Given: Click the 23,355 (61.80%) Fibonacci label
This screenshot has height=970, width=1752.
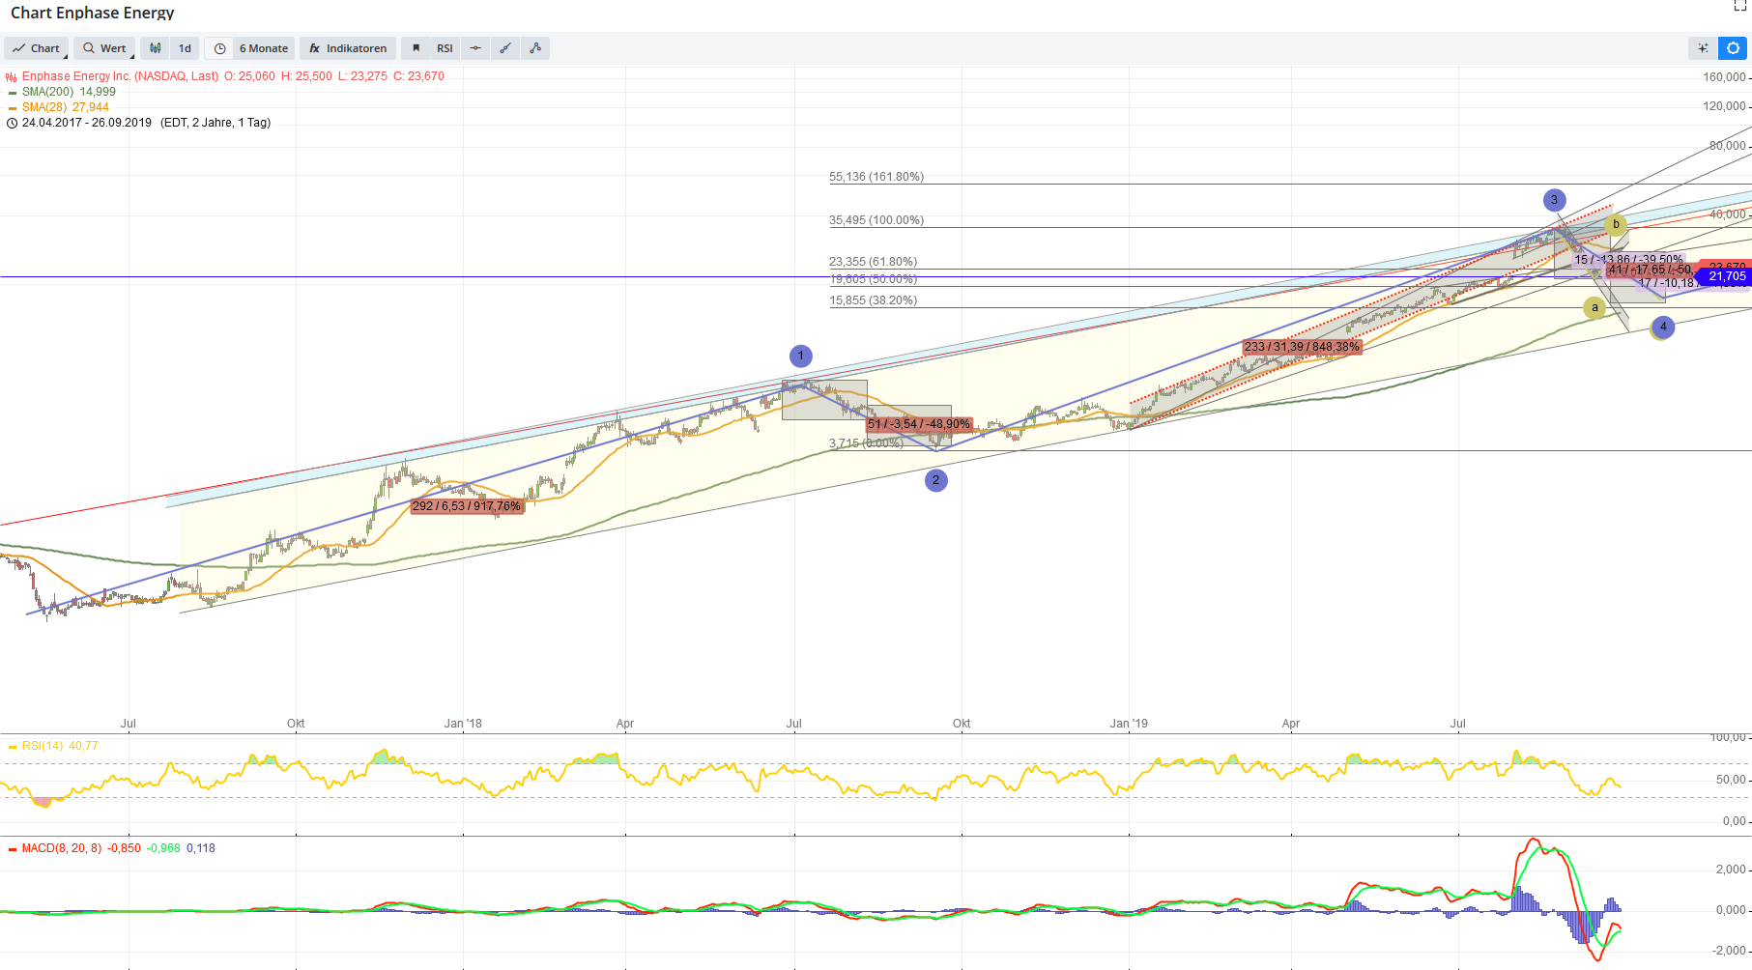Looking at the screenshot, I should pos(874,262).
